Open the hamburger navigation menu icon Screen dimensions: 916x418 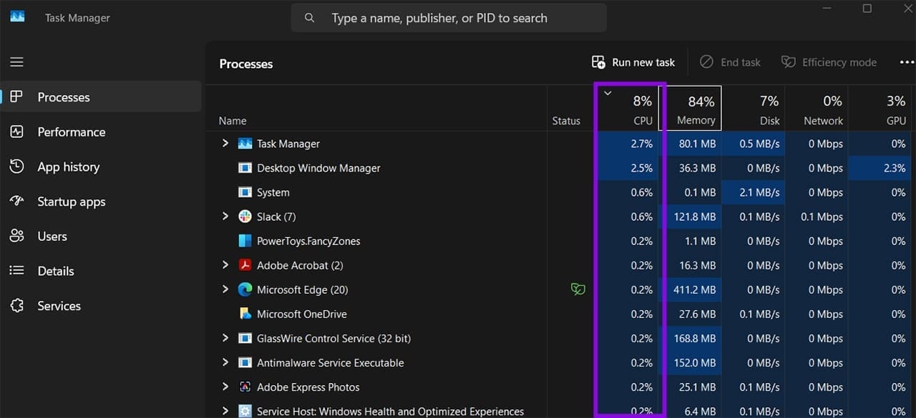pos(16,62)
